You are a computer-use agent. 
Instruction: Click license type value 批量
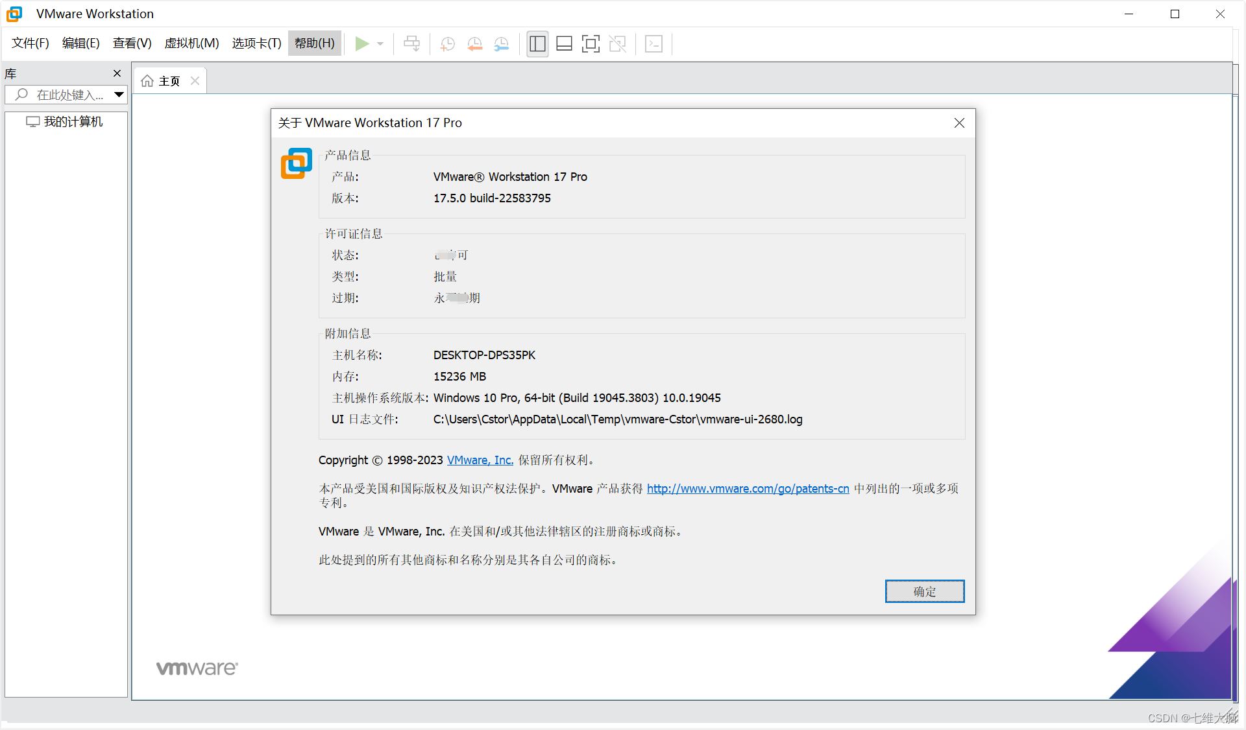pyautogui.click(x=445, y=276)
